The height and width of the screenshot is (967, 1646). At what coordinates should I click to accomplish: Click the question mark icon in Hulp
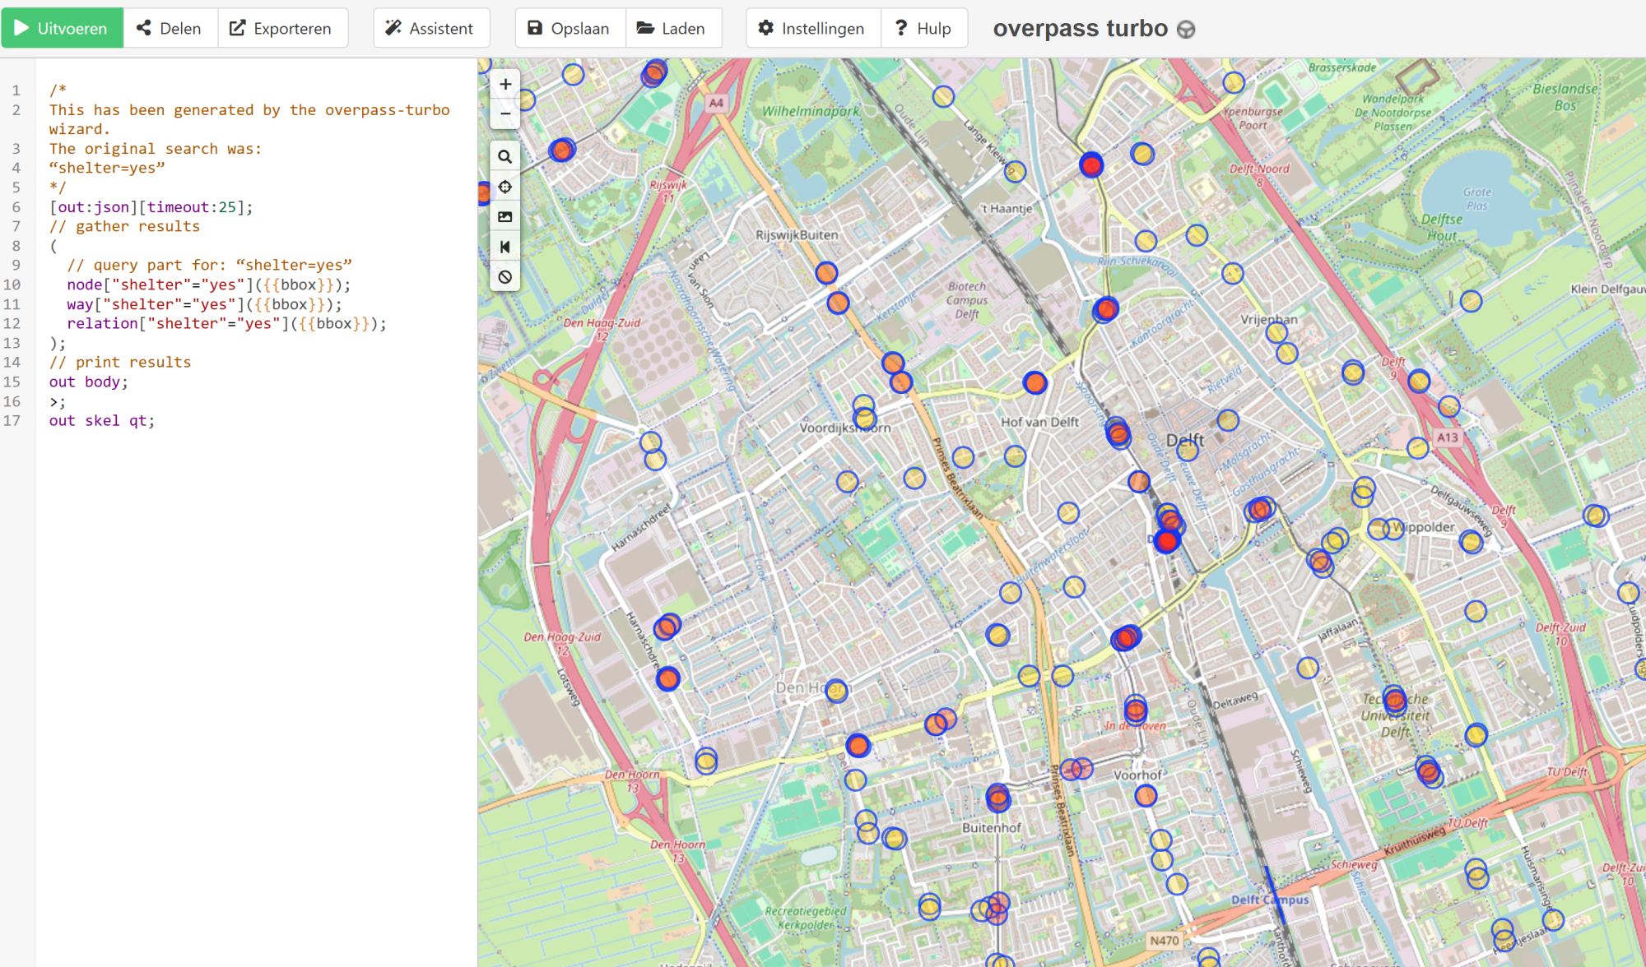click(901, 28)
